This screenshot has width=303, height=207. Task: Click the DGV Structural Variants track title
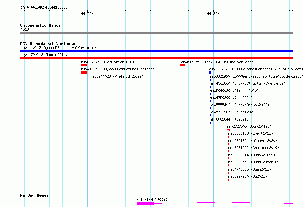(48, 44)
